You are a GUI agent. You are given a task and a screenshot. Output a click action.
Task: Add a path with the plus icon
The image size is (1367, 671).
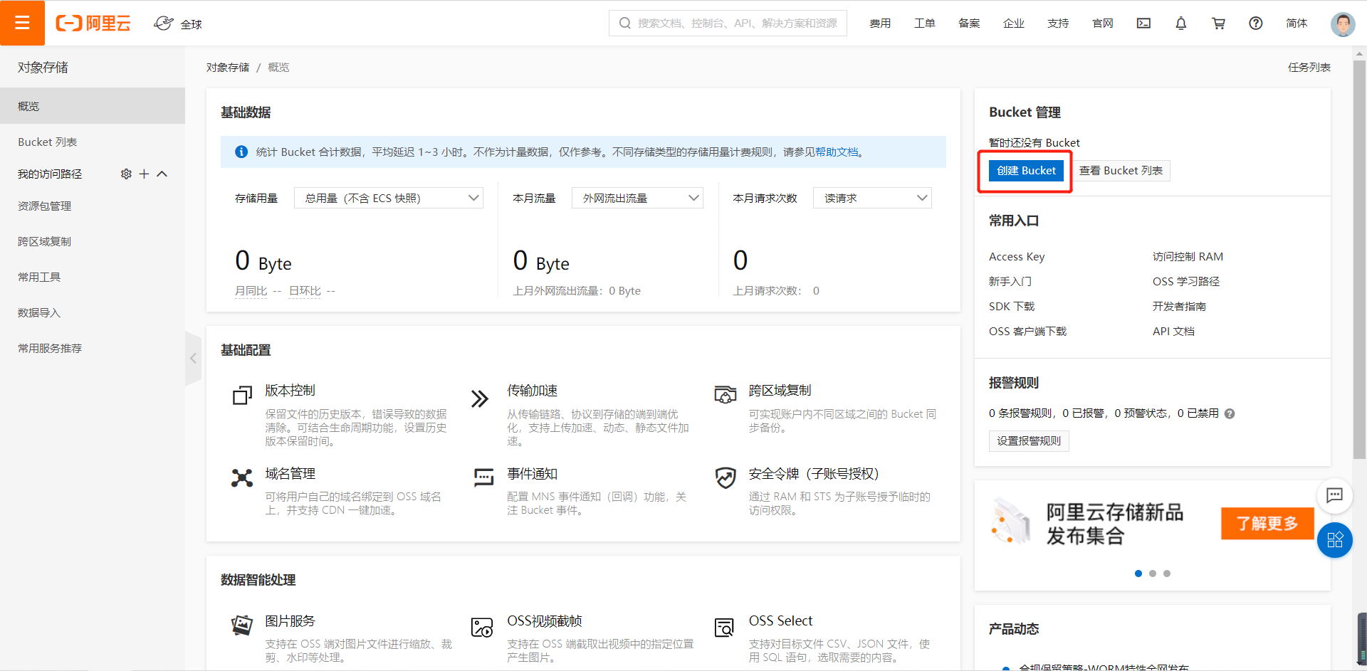tap(144, 174)
